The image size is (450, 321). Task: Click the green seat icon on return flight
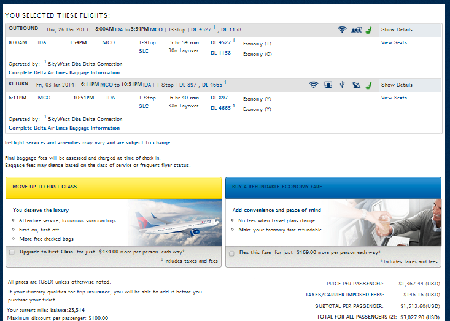coord(369,85)
